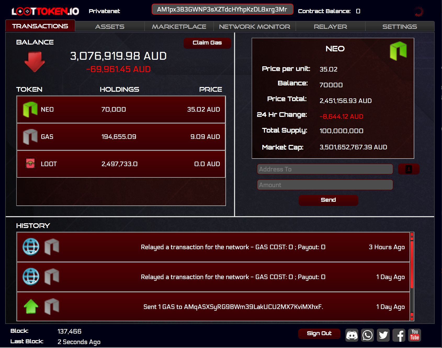
Task: Click globe icon in 3 Hours Ago entry
Action: [x=31, y=247]
